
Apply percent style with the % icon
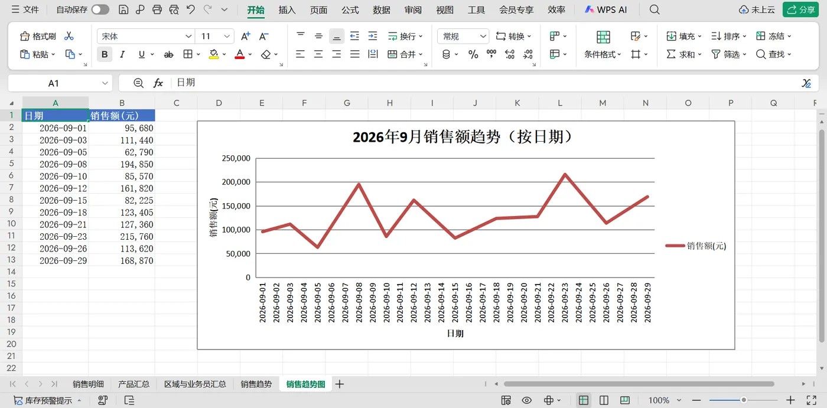(x=473, y=54)
